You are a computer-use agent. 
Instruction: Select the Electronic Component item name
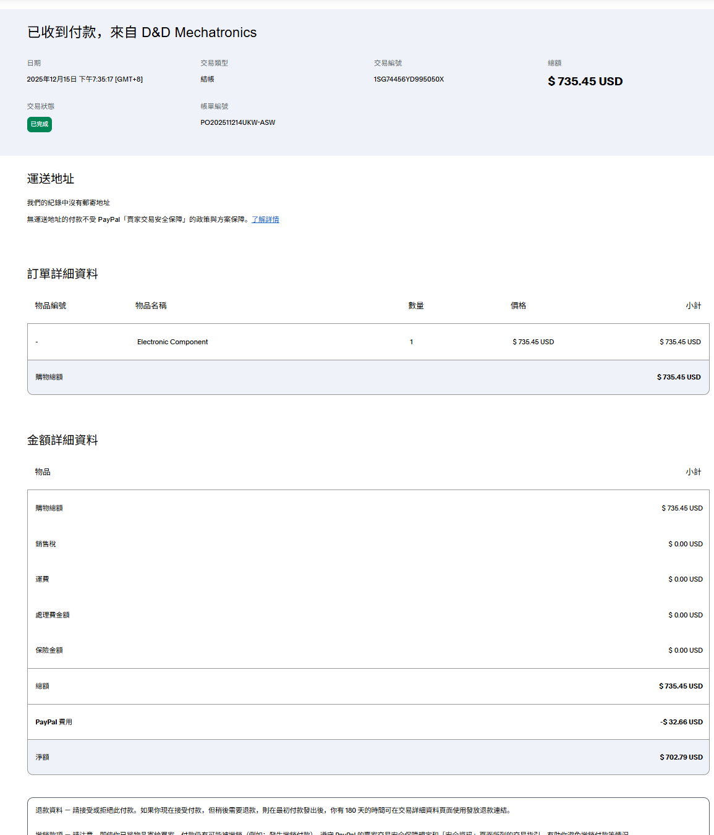172,342
